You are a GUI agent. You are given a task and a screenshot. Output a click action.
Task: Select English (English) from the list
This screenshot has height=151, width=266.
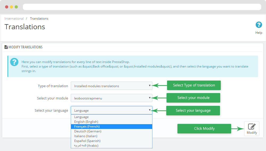111,122
